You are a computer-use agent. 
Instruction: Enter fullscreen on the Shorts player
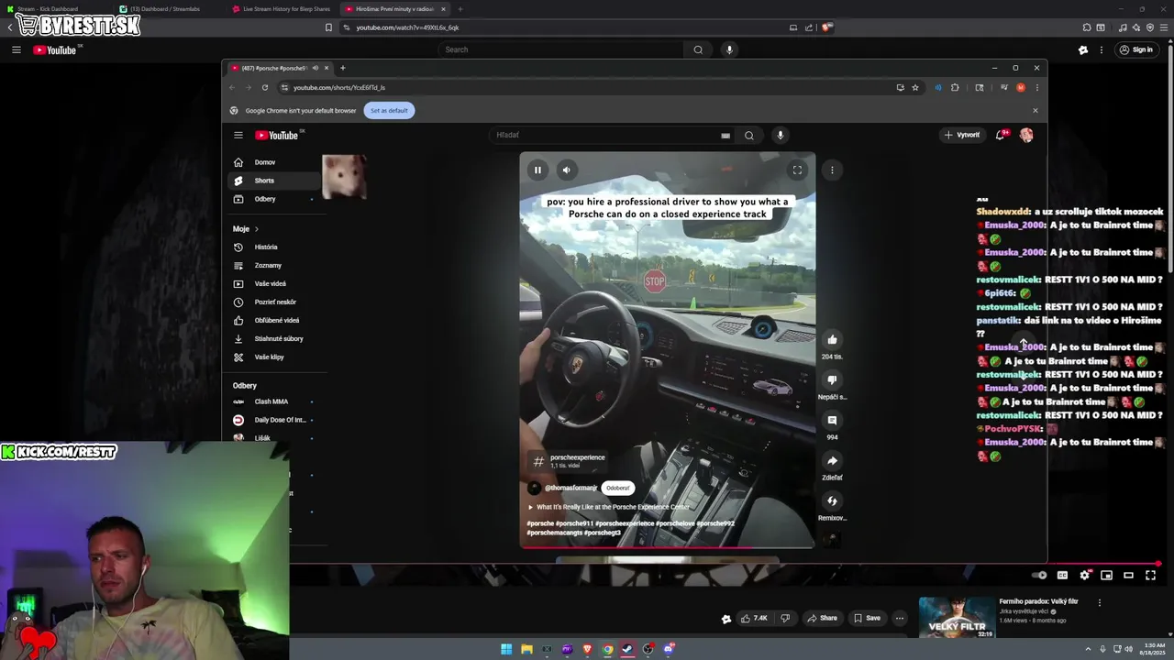pyautogui.click(x=797, y=170)
